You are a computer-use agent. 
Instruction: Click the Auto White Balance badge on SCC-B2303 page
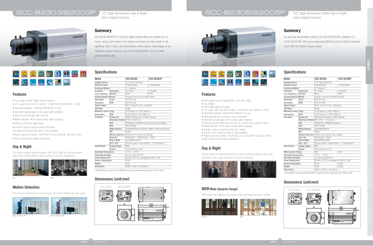point(66,74)
